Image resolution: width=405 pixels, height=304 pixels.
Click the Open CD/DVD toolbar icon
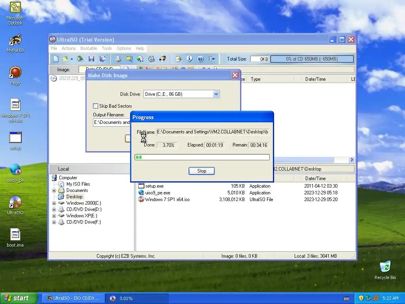tap(80, 59)
